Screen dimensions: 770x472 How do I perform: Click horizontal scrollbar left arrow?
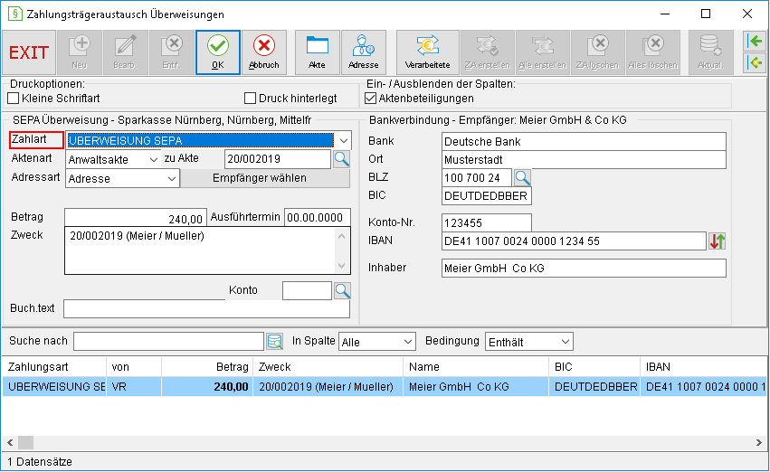(x=10, y=442)
